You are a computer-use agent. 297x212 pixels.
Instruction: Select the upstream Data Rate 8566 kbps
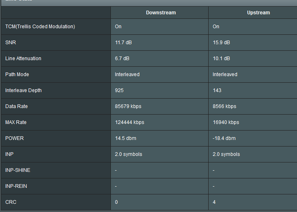click(224, 106)
